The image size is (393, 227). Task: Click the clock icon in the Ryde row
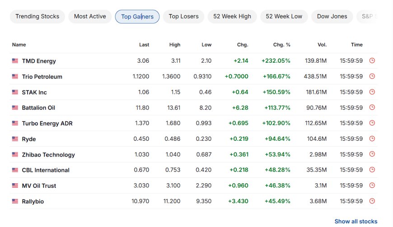point(372,139)
